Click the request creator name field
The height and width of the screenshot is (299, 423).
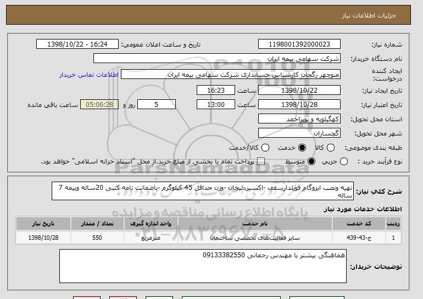click(231, 75)
